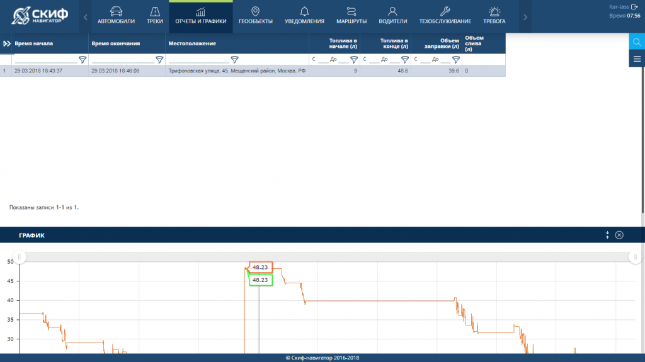Viewport: 645px width, 362px height.
Task: Focus the Время начала filter field
Action: click(46, 60)
